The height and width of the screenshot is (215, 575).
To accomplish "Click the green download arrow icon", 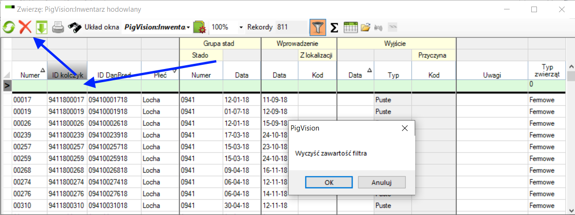I will click(x=41, y=27).
